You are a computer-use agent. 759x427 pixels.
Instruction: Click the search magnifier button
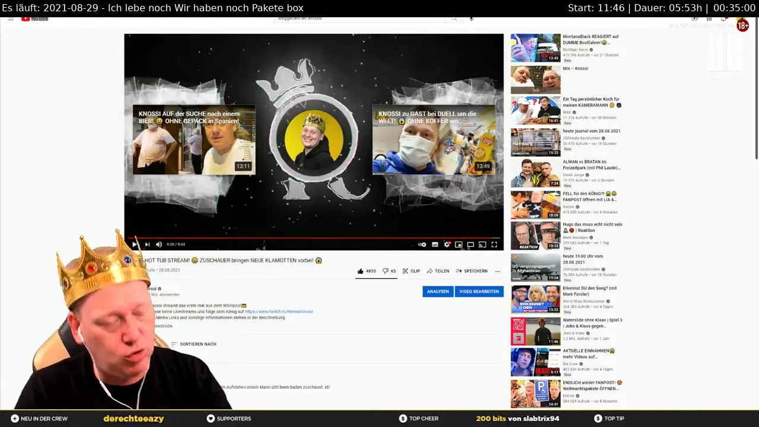[454, 18]
